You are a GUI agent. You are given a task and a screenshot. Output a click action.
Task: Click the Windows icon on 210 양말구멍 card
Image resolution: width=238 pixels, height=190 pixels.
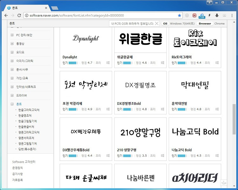[x=162, y=155]
